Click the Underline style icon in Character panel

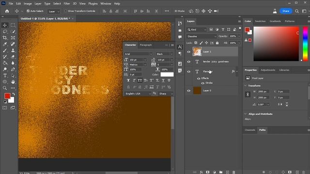[x=163, y=80]
